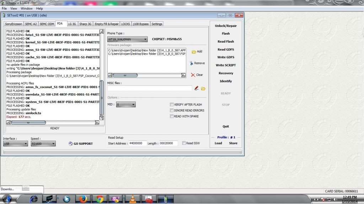Screen dimensions: 364x204
Task: Show hidden system tray icons
Action: 316,199
